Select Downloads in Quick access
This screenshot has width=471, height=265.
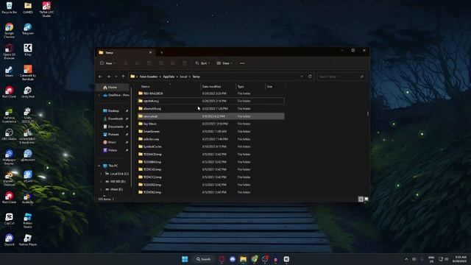click(x=116, y=119)
